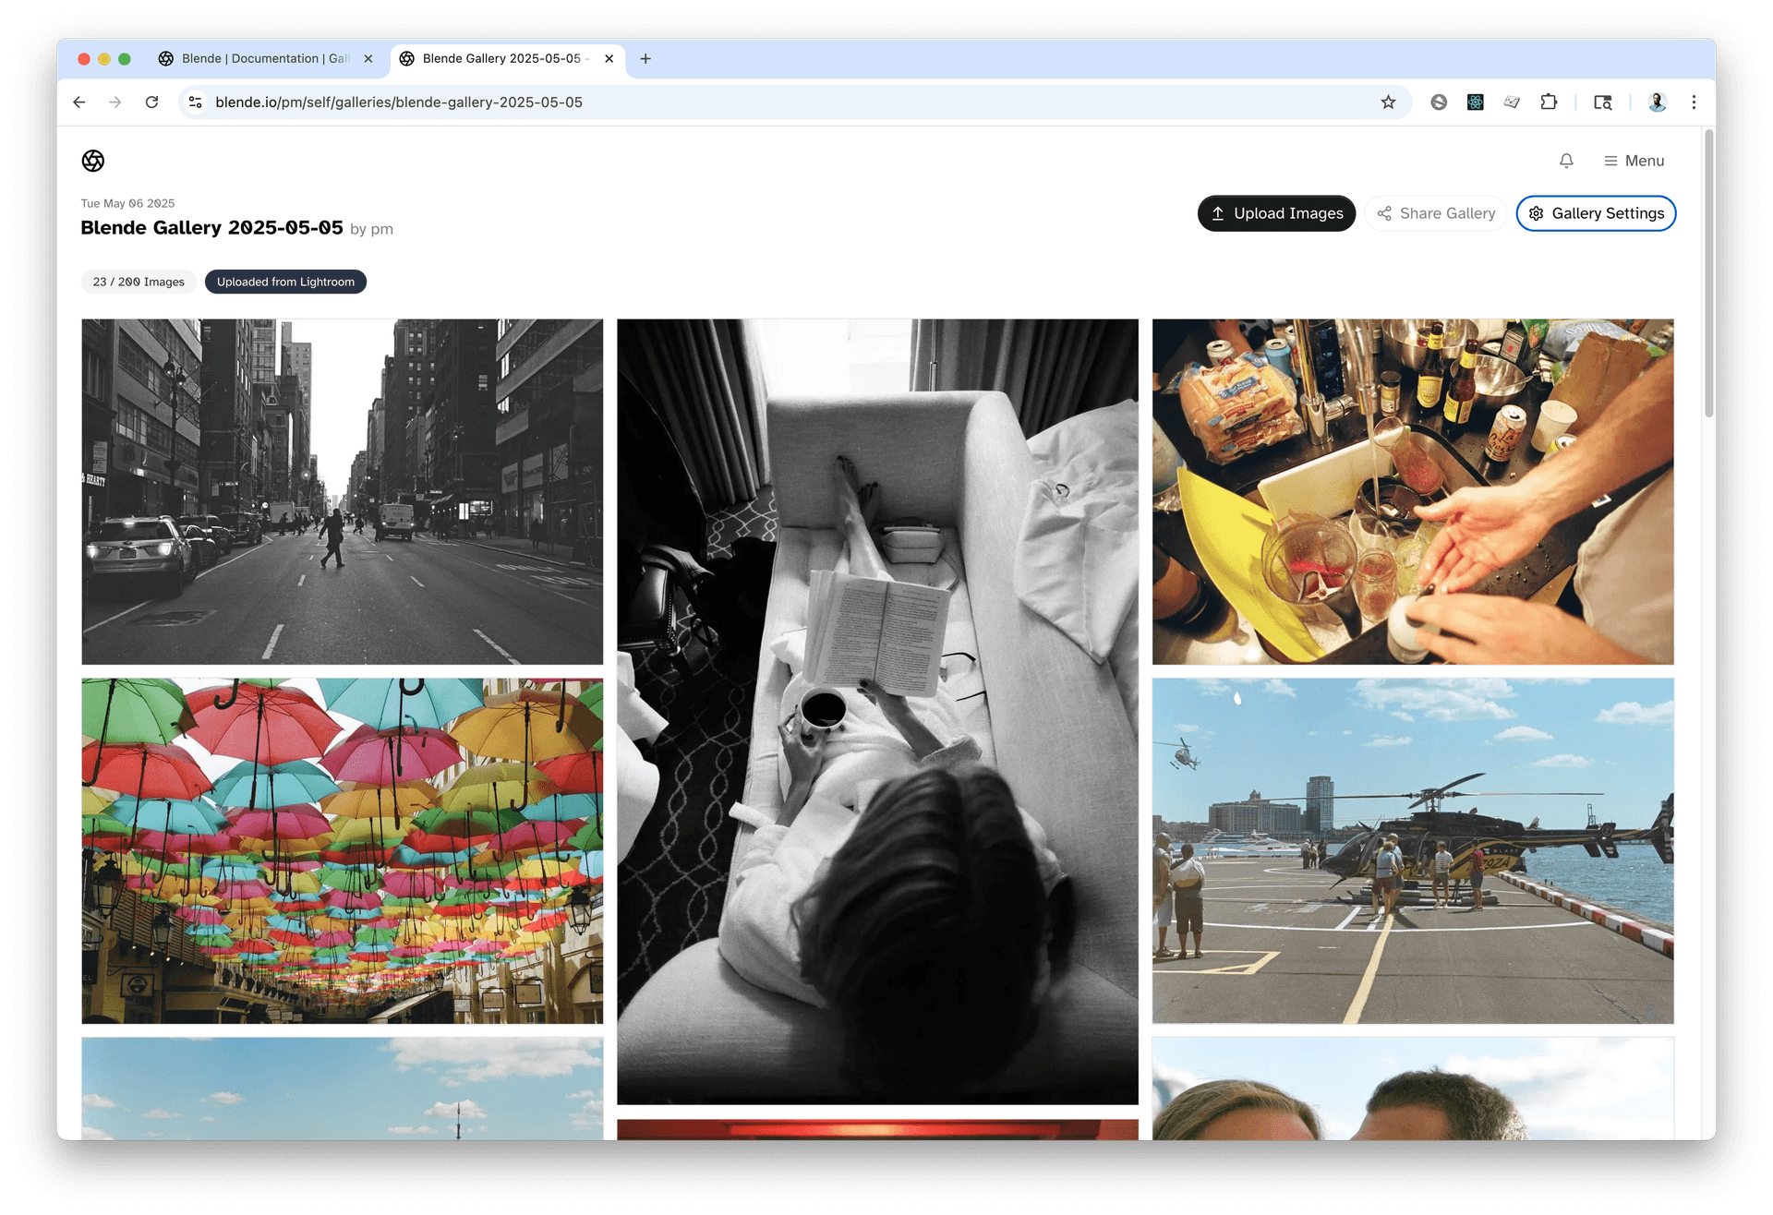Open the Chrome three-dot options menu

point(1694,102)
